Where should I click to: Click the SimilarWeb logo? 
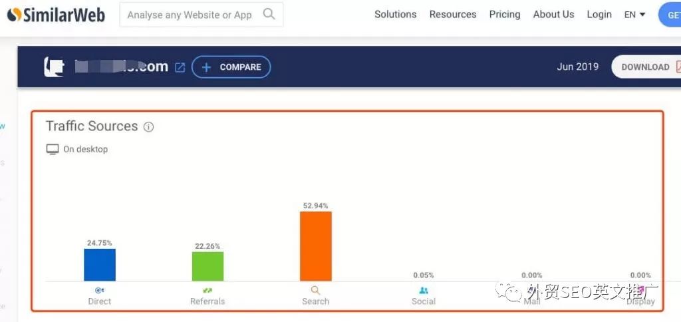[x=56, y=15]
